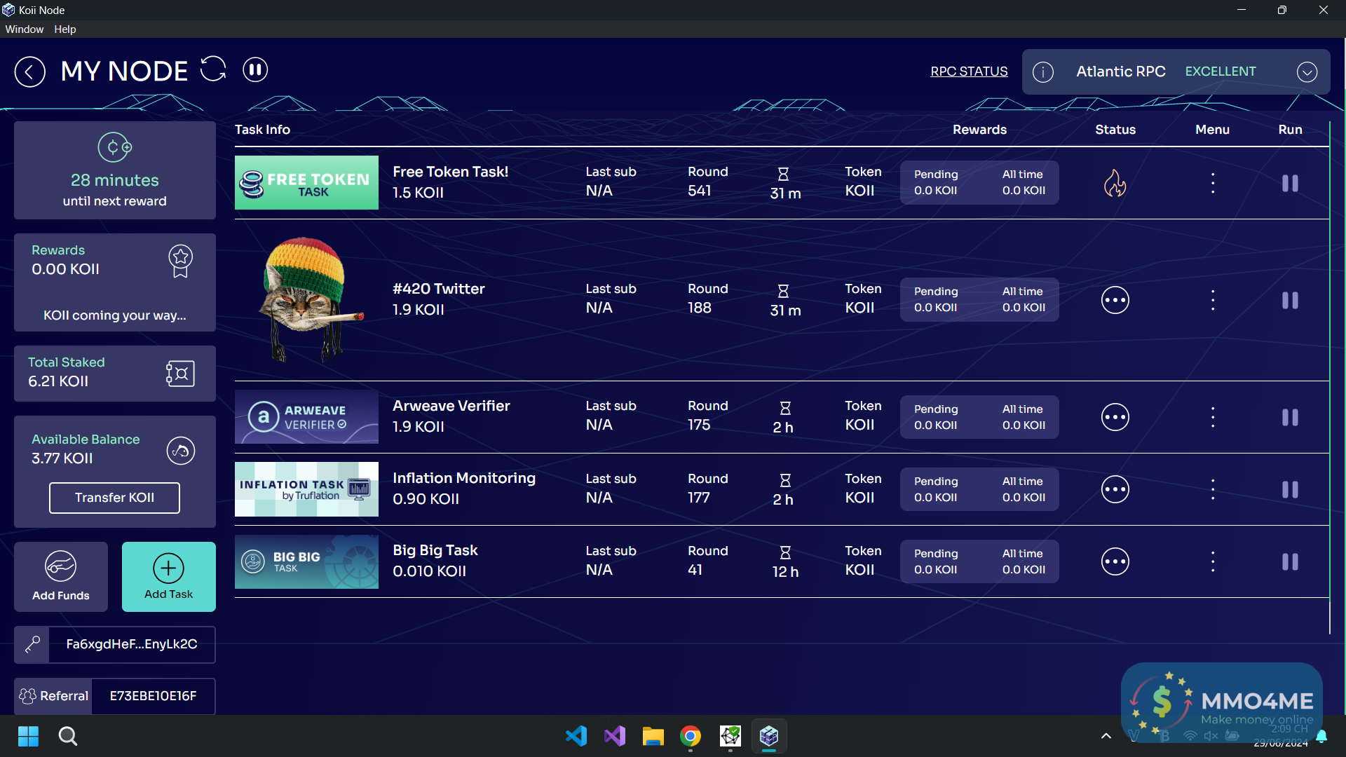Click the refresh icon next to MY NODE
Viewport: 1346px width, 757px height.
(213, 69)
